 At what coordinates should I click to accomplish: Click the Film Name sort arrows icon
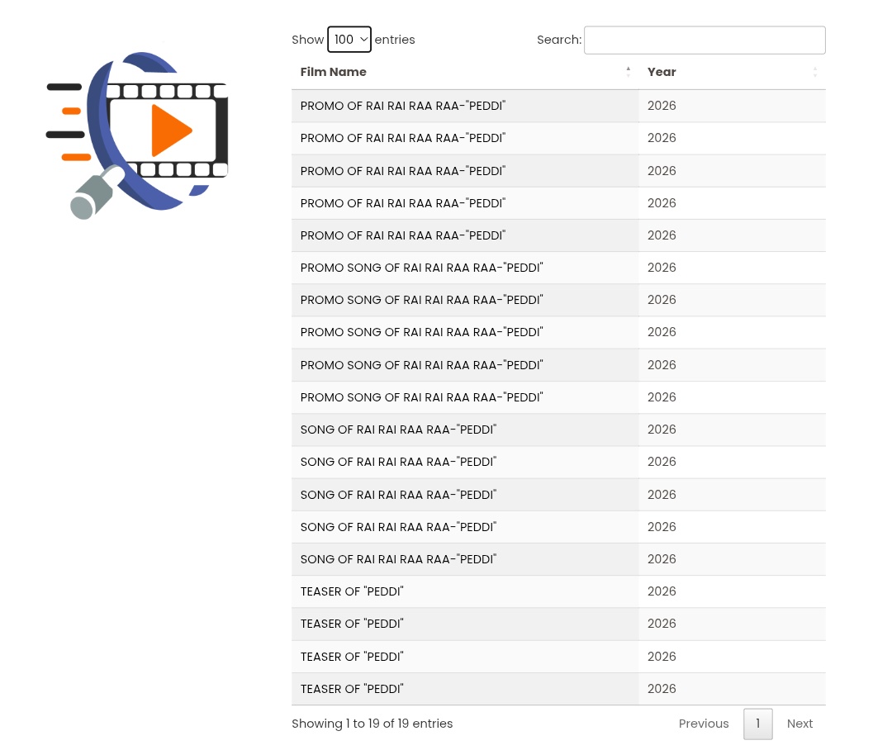pyautogui.click(x=628, y=72)
